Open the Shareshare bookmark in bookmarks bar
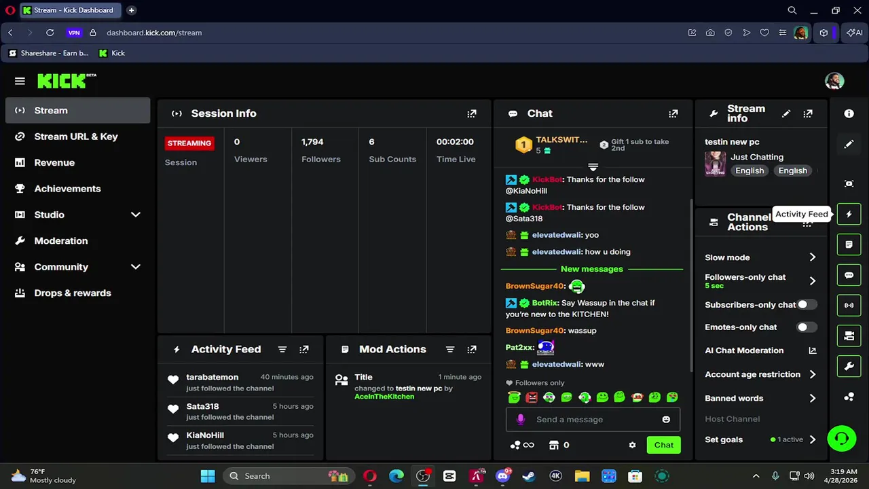The width and height of the screenshot is (869, 489). point(49,53)
